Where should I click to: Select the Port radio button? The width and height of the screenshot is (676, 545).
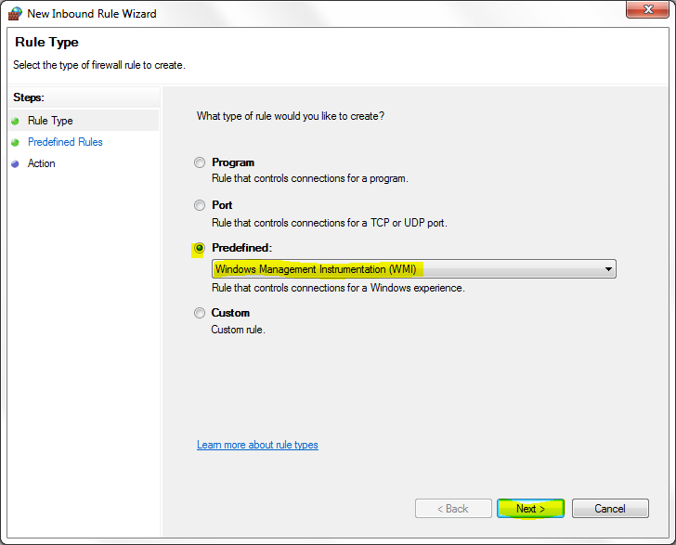coord(200,205)
